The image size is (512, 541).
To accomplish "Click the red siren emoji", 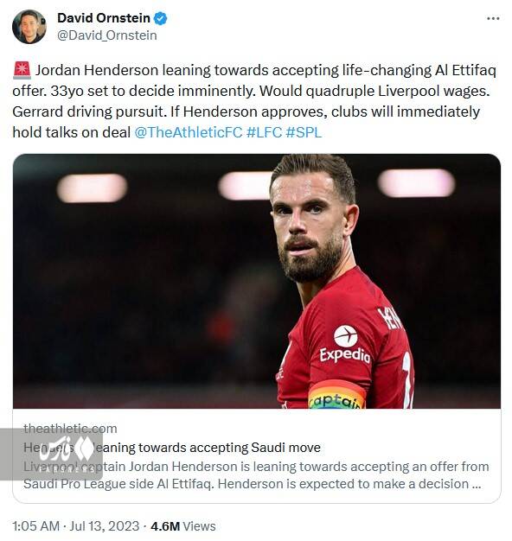I will point(22,70).
